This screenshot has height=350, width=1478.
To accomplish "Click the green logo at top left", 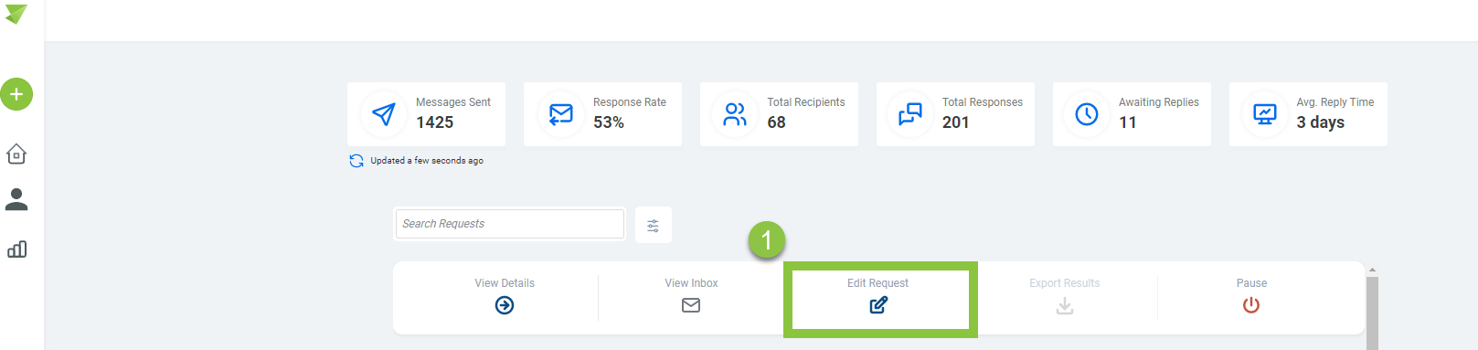I will (x=16, y=15).
